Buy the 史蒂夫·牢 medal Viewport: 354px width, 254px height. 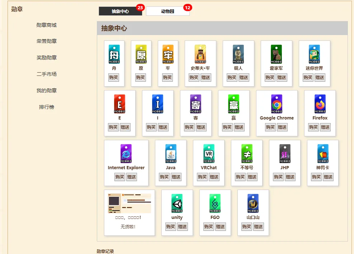tap(194, 78)
